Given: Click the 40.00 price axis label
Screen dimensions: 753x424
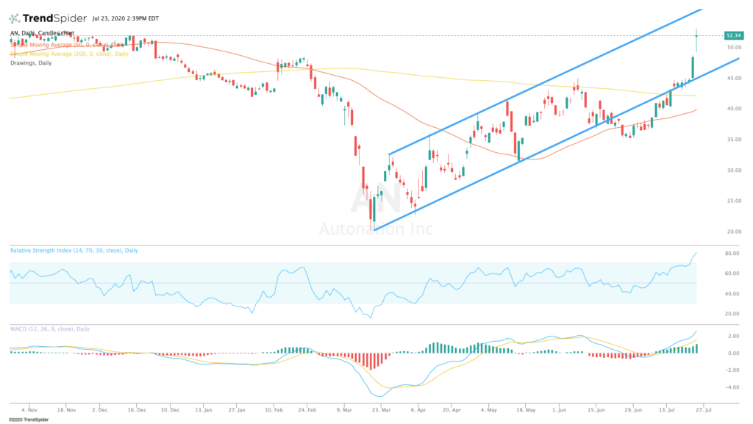Looking at the screenshot, I should [x=734, y=109].
